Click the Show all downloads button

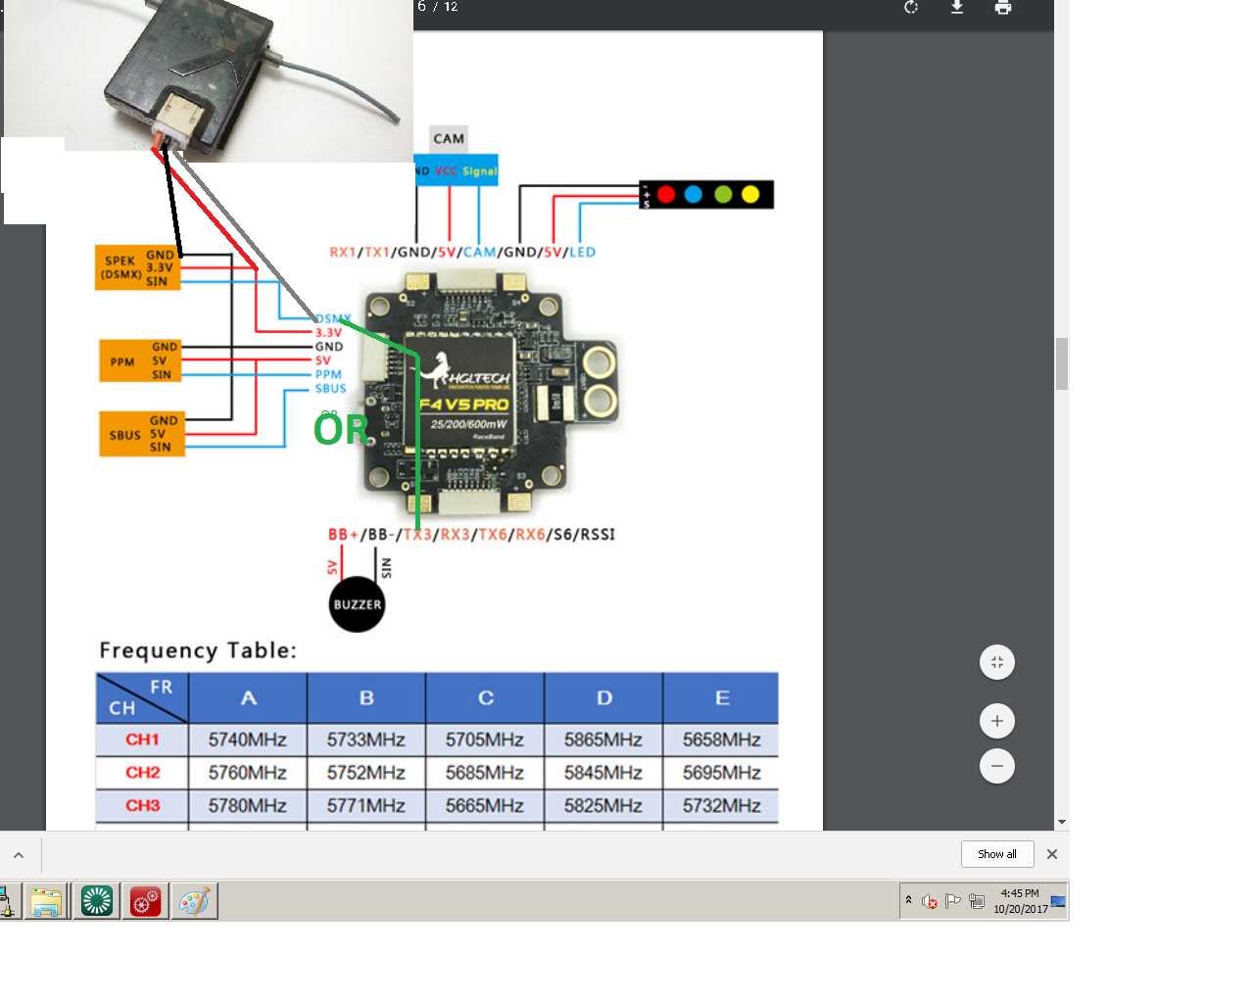tap(997, 854)
